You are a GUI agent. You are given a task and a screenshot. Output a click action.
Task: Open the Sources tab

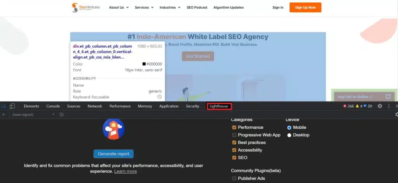73,106
